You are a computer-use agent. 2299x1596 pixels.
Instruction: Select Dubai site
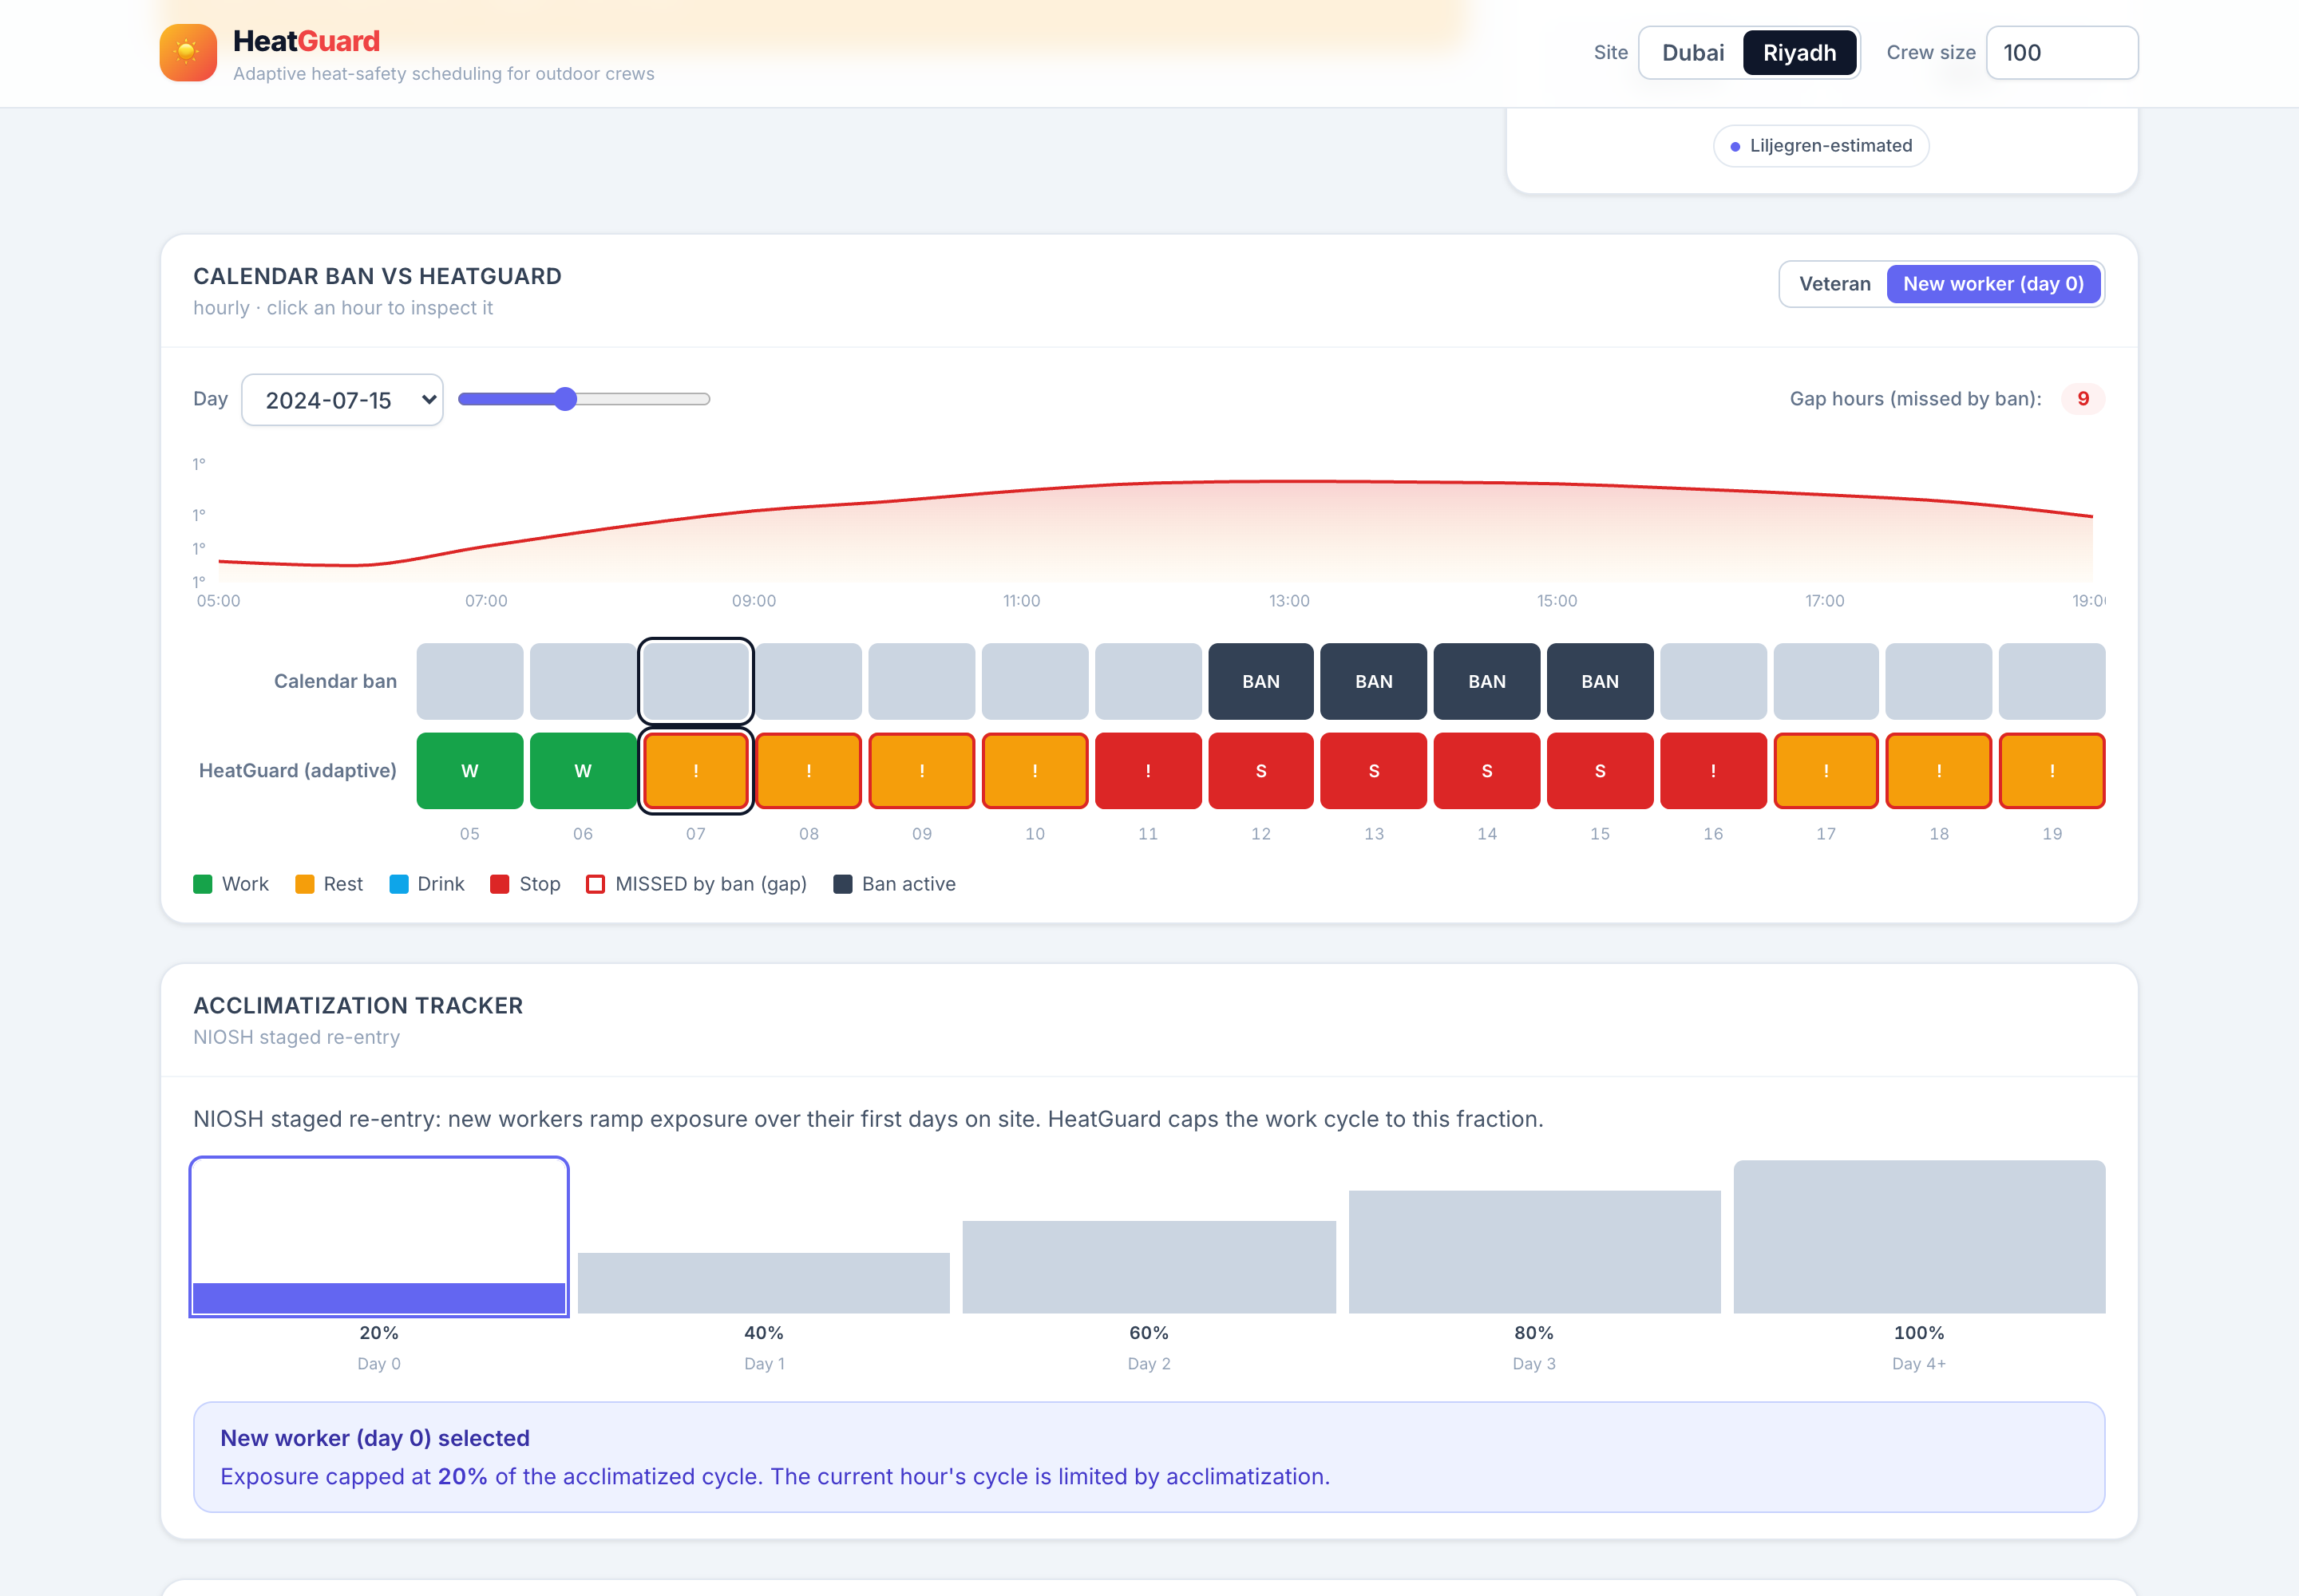coord(1693,53)
